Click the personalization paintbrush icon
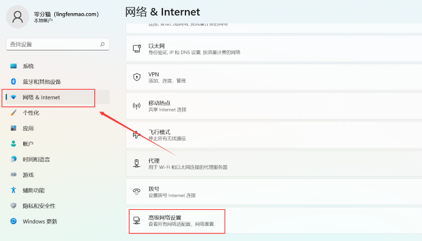Viewport: 422px width, 241px height. point(14,113)
